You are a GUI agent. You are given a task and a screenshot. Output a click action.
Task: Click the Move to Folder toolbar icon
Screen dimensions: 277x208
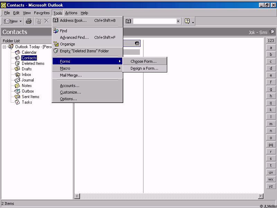(x=39, y=21)
